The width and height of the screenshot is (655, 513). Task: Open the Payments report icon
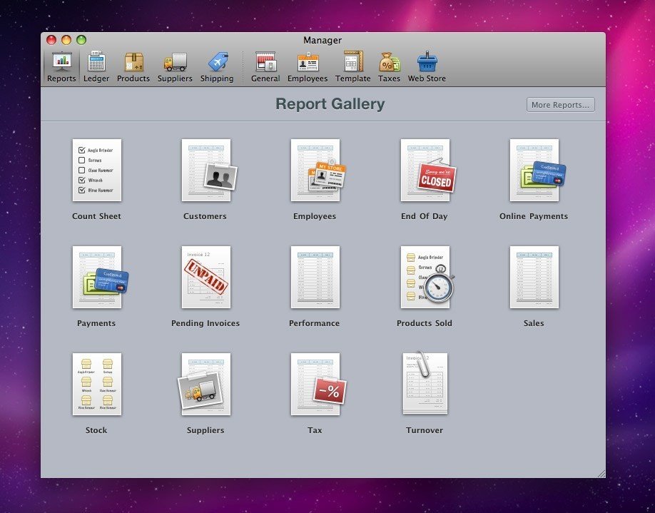pos(99,277)
